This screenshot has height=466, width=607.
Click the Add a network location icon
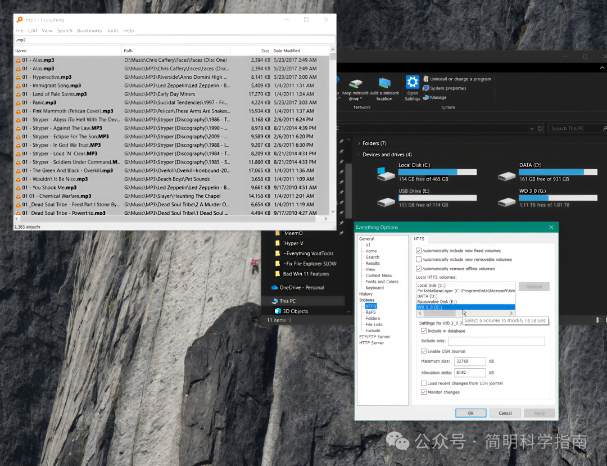[x=384, y=85]
